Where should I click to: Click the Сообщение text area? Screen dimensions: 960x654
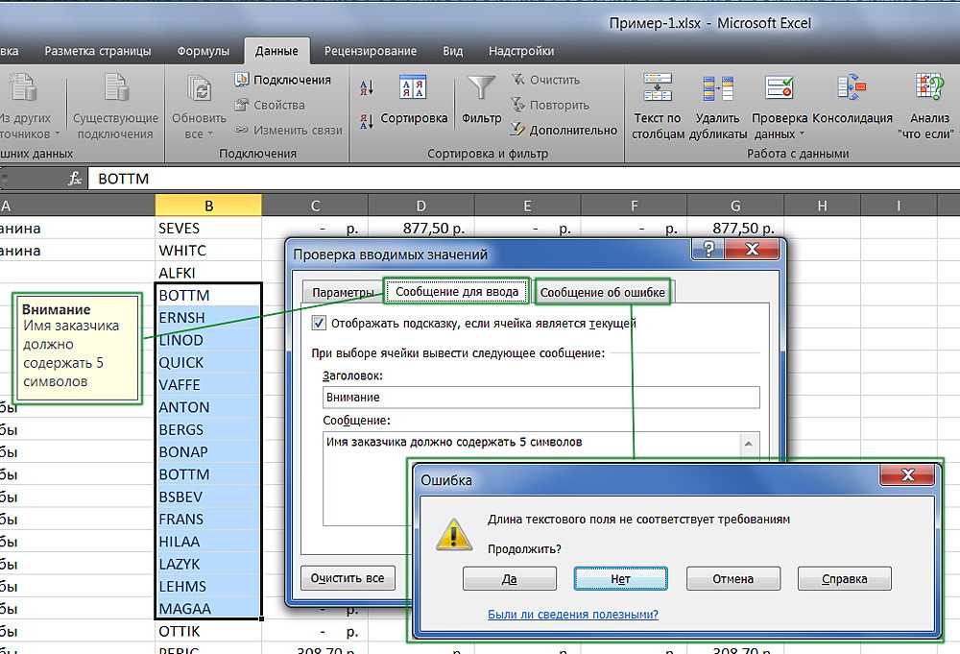coord(530,446)
